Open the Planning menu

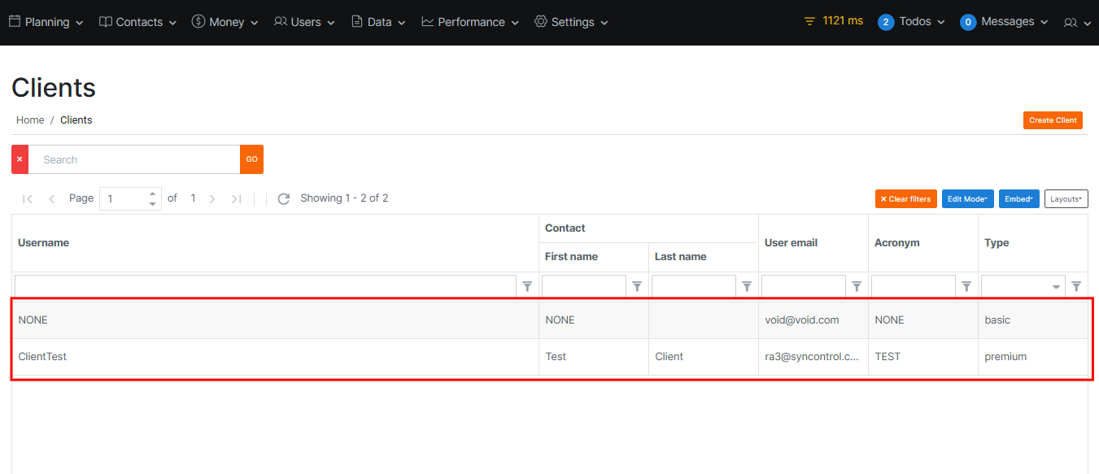click(x=46, y=22)
